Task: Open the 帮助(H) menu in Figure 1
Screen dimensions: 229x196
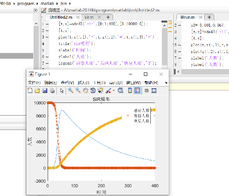Action: point(151,83)
